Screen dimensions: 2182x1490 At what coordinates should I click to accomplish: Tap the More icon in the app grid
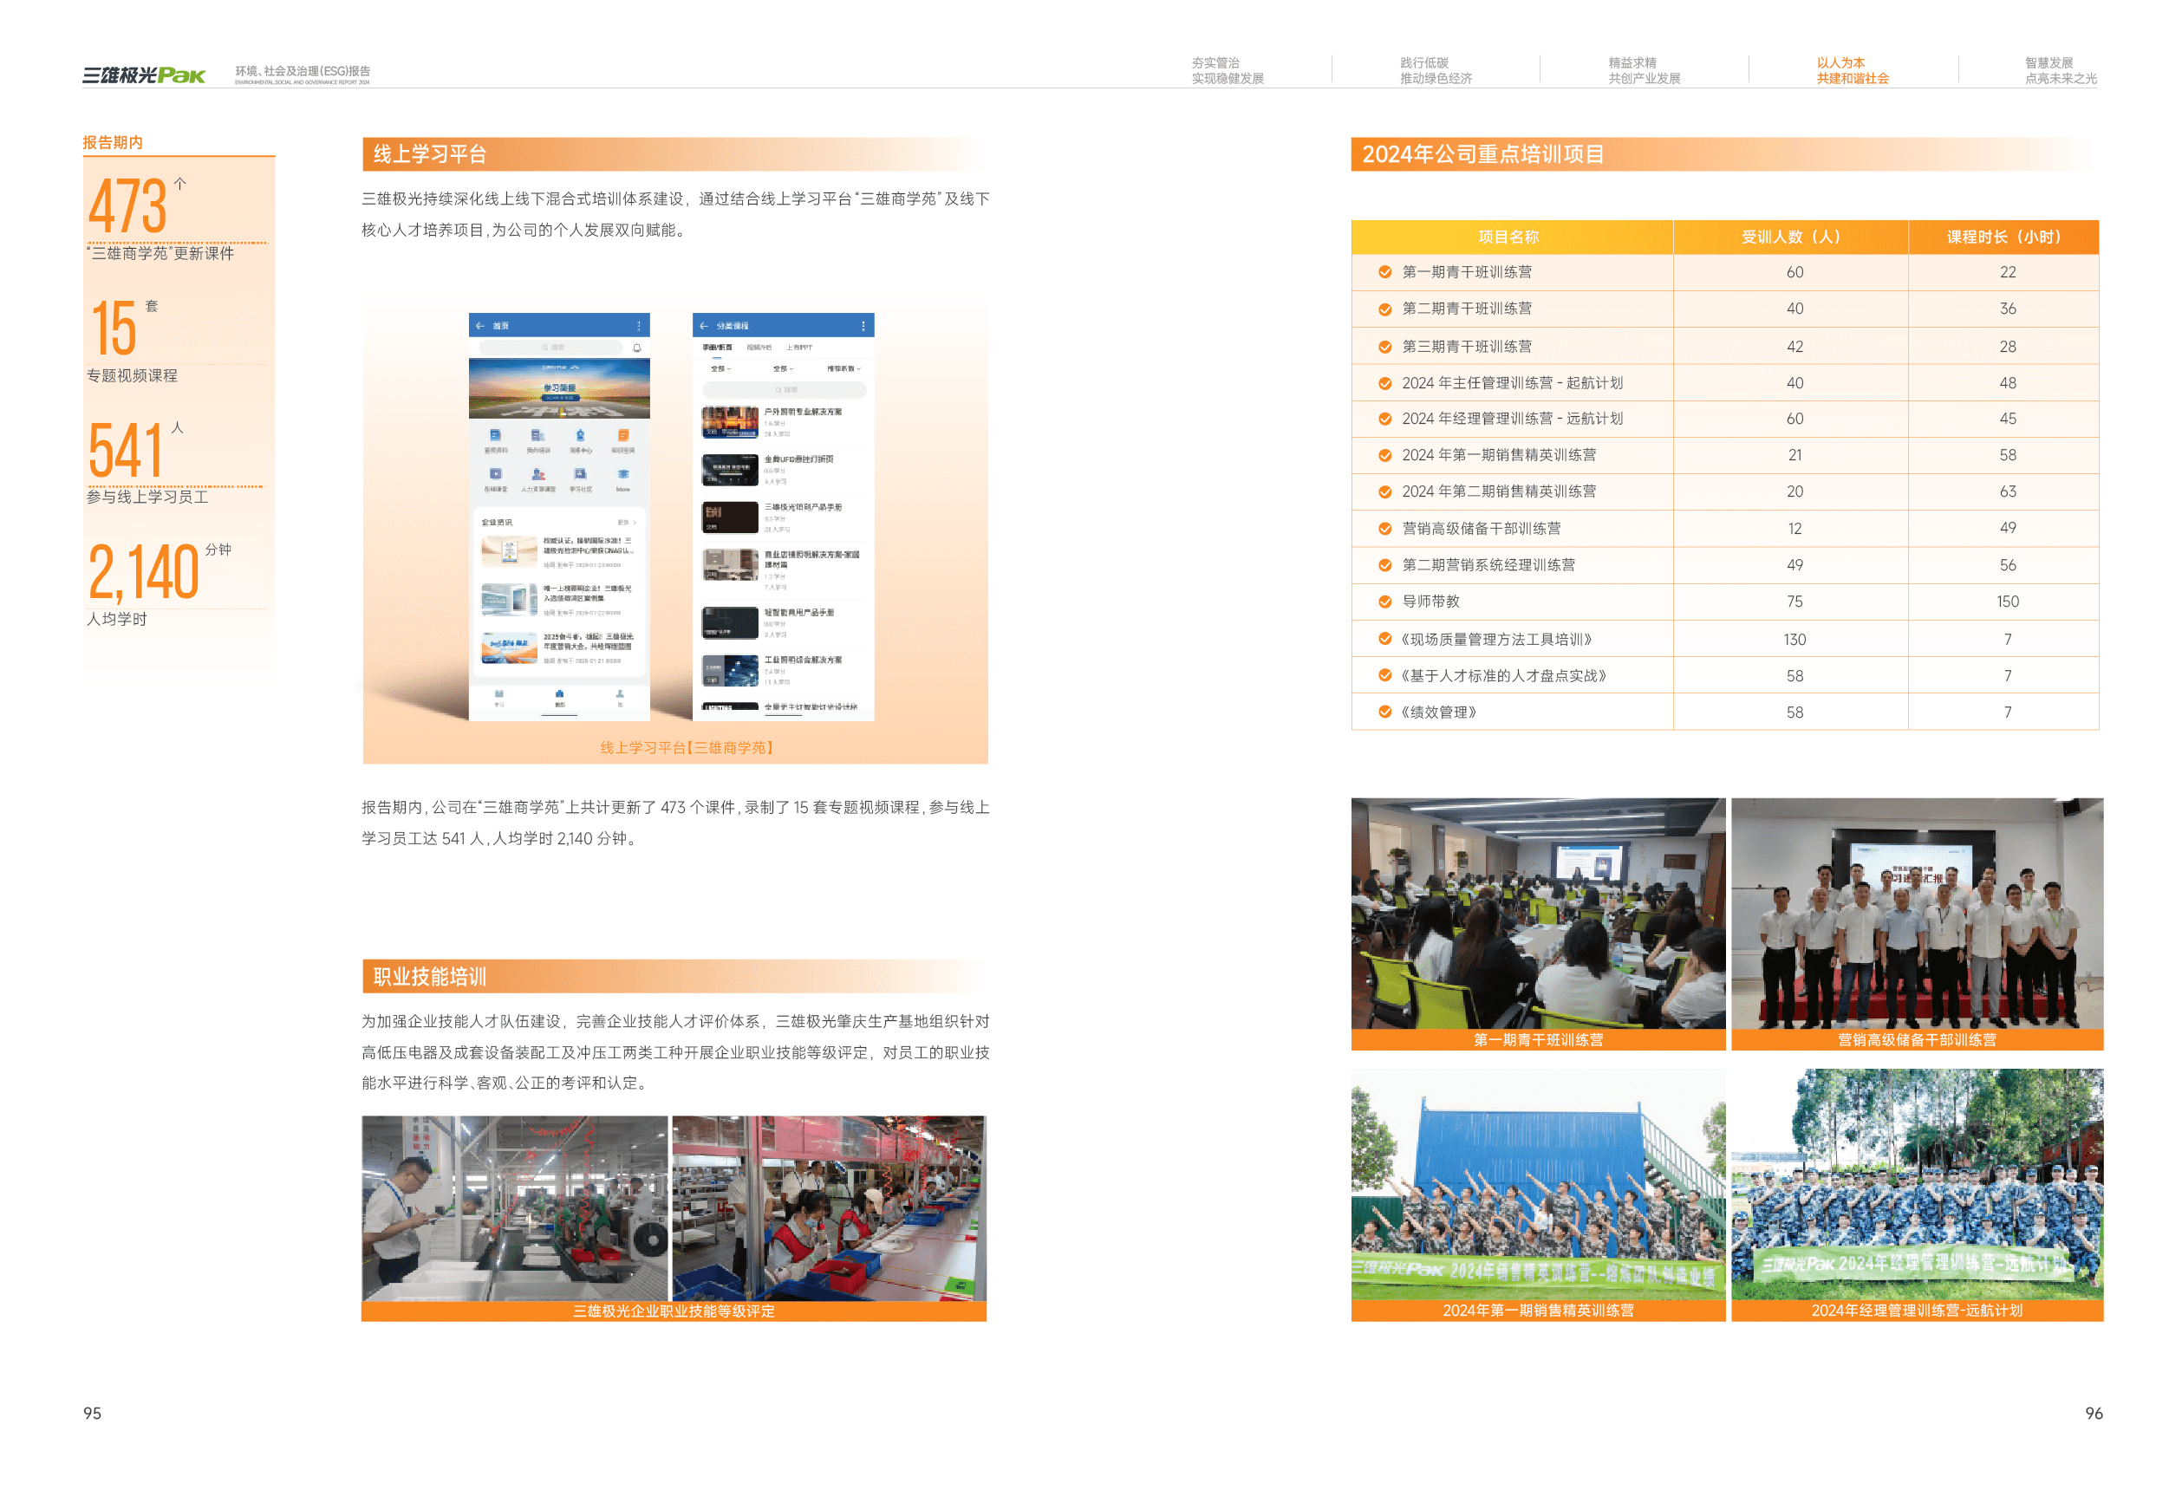click(622, 476)
